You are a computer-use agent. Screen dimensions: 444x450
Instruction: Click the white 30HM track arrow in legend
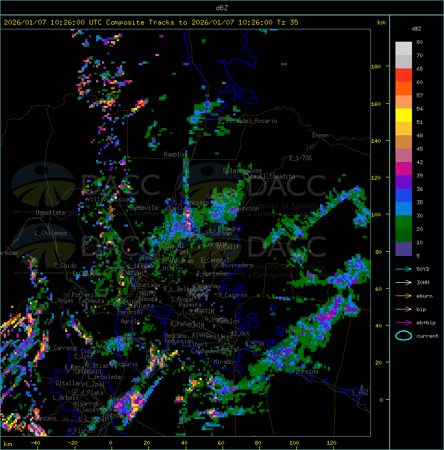[403, 282]
